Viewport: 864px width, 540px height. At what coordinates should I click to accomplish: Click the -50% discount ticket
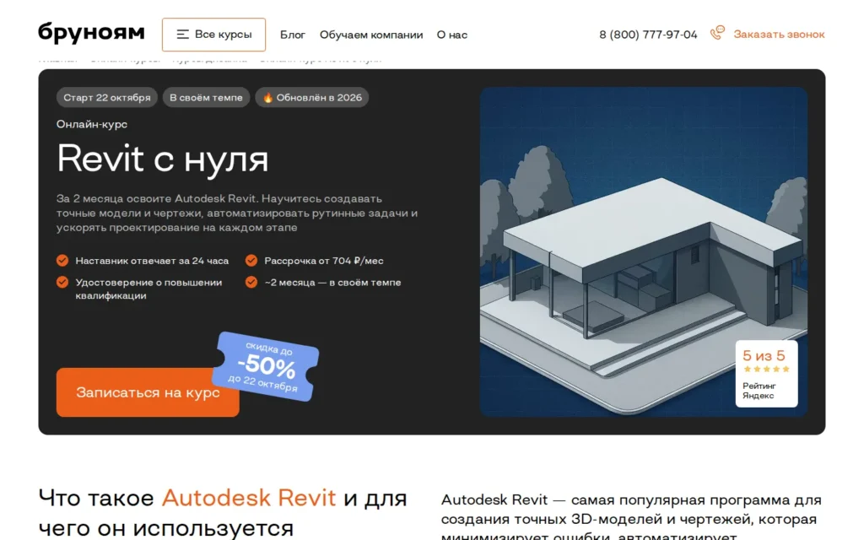[266, 366]
